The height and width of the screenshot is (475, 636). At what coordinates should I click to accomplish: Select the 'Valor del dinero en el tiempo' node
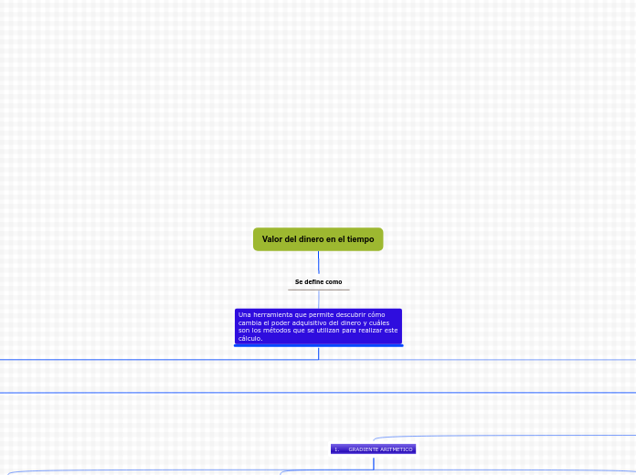(318, 239)
